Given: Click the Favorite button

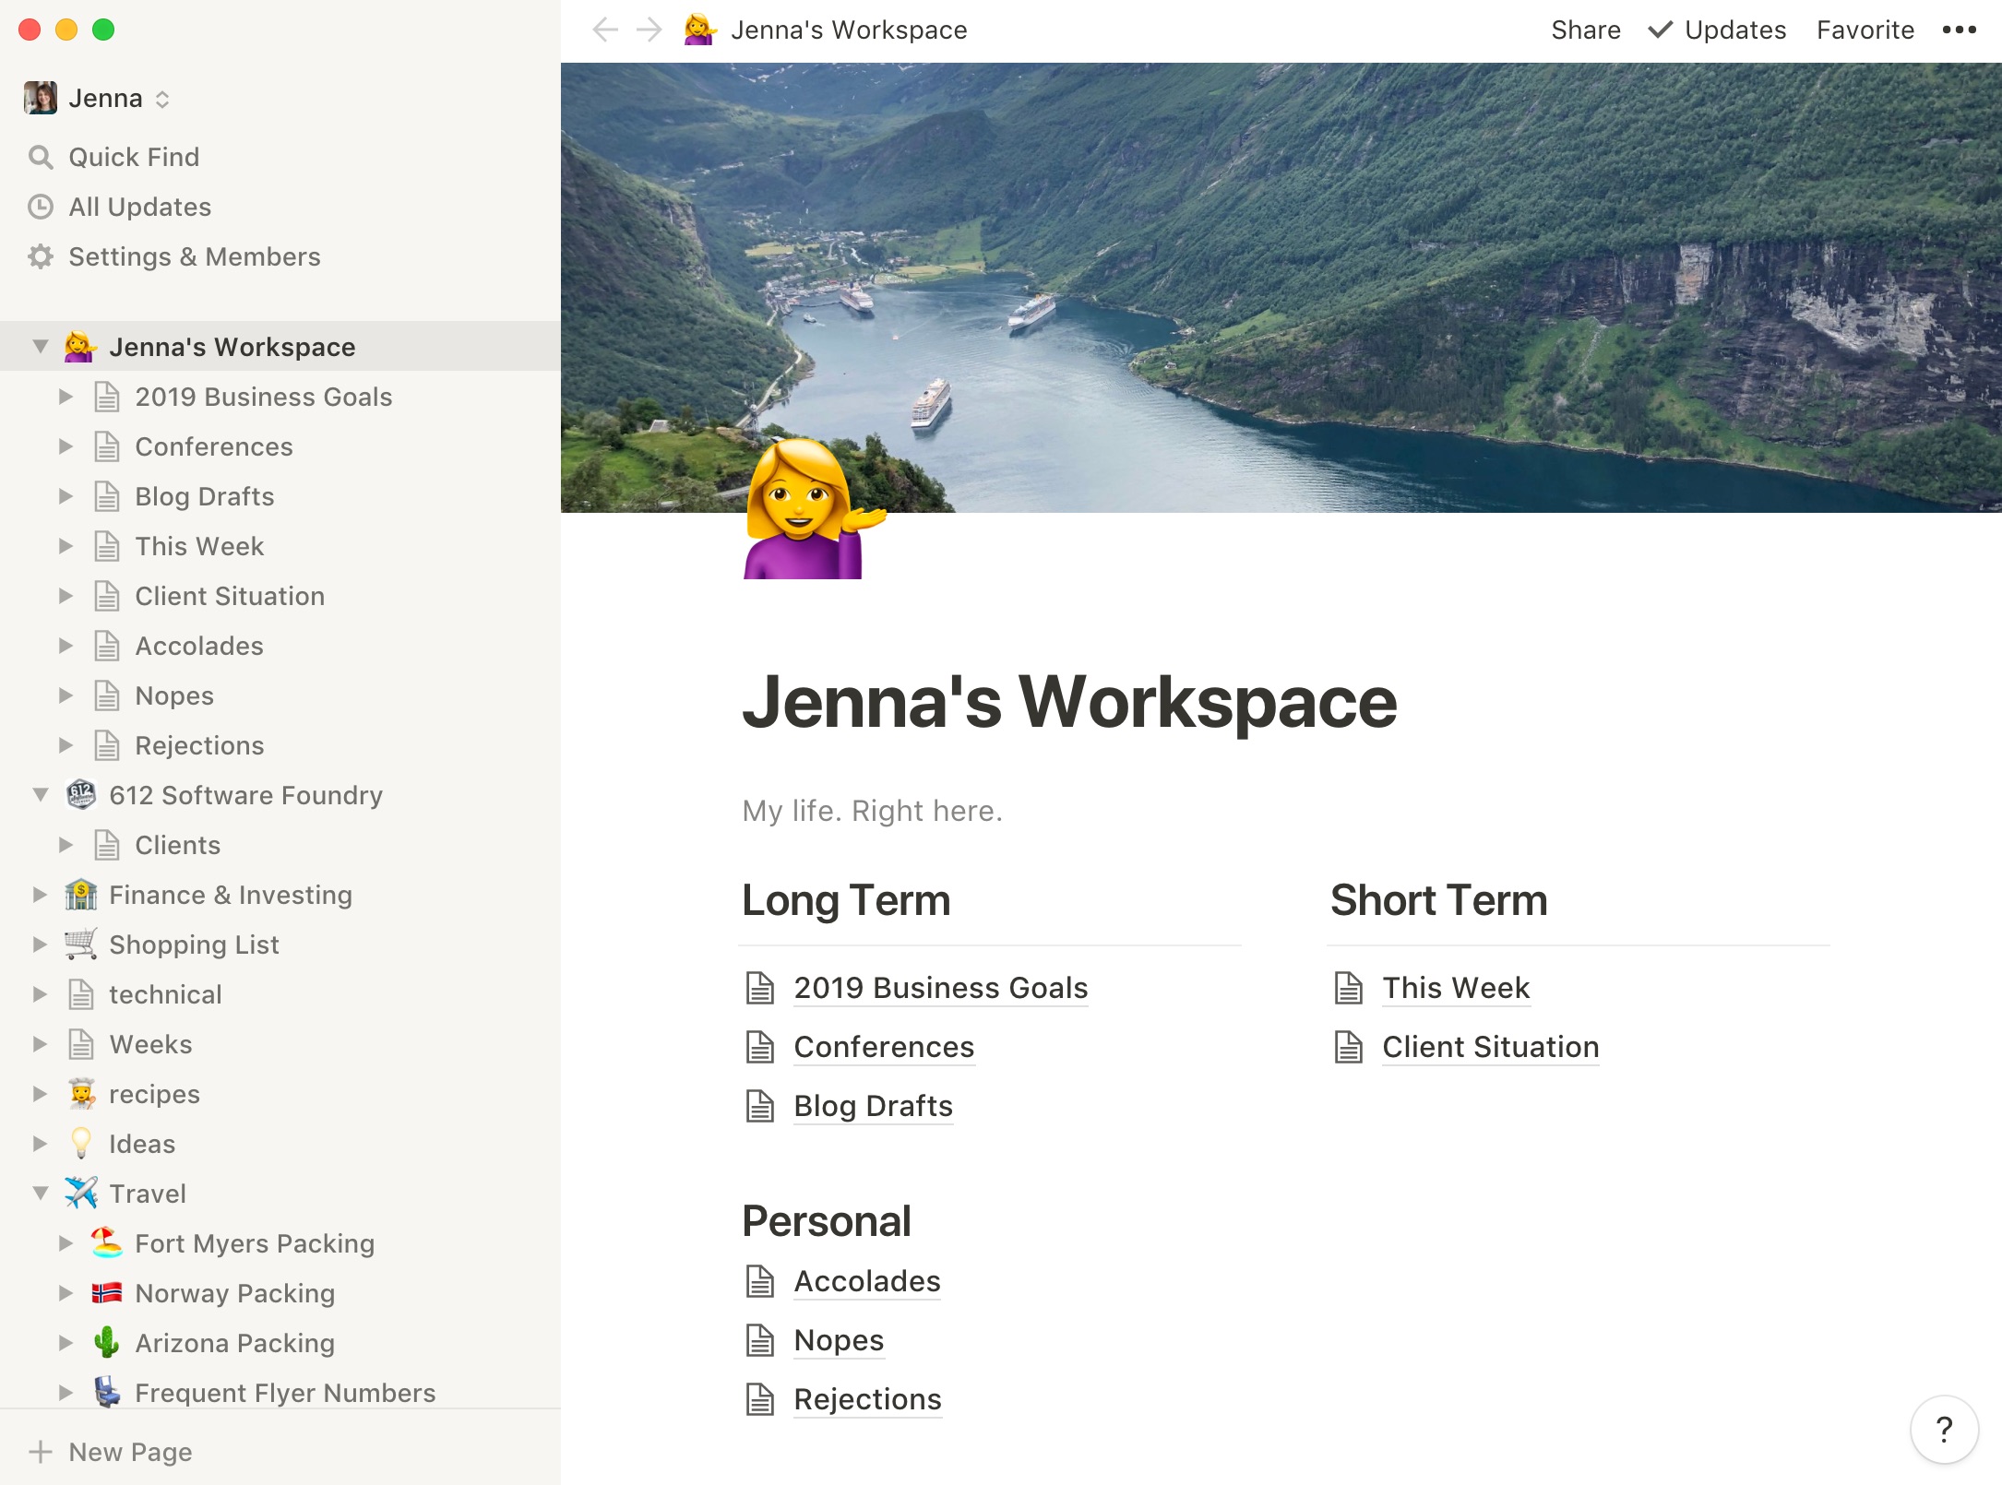Looking at the screenshot, I should pyautogui.click(x=1866, y=30).
